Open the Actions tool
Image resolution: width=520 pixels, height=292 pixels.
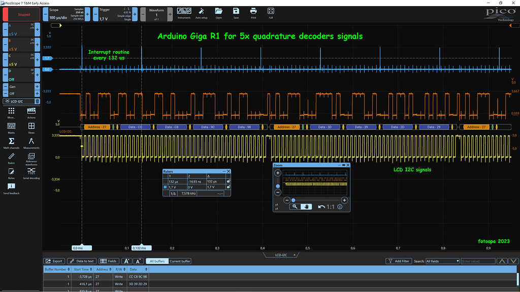(31, 113)
